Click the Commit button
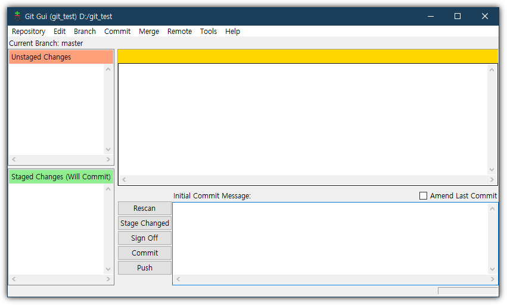The height and width of the screenshot is (305, 507). [145, 253]
